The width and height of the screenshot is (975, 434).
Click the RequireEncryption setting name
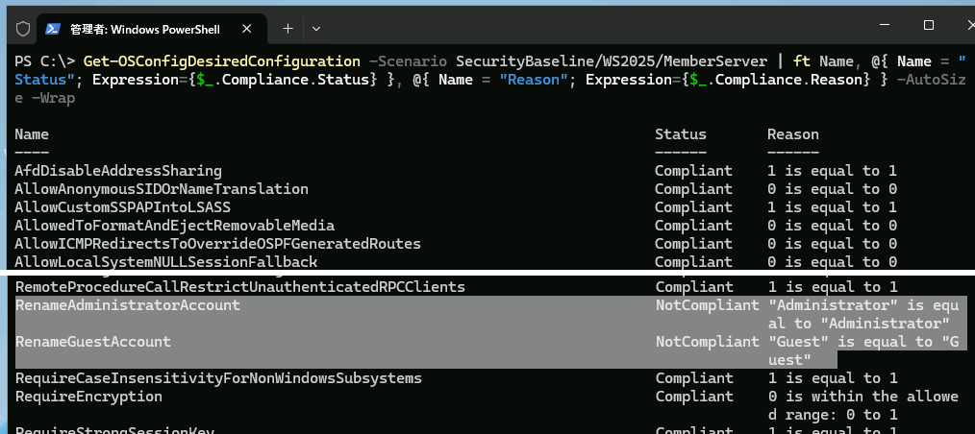click(x=88, y=397)
